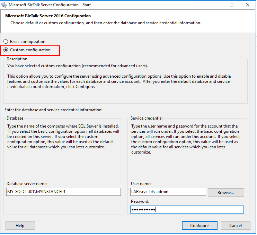257x235 pixels.
Task: Click the User name input field
Action: (168, 192)
